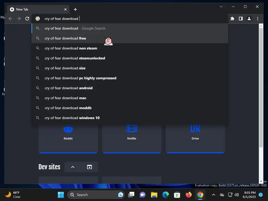Reload the page with the refresh icon

[x=27, y=19]
